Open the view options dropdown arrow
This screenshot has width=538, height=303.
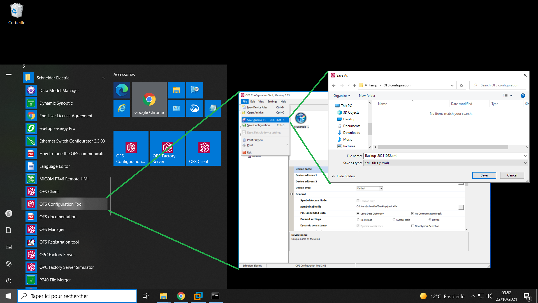(511, 96)
